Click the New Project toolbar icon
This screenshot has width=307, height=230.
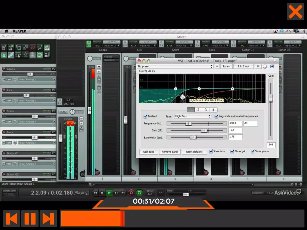pos(4,48)
